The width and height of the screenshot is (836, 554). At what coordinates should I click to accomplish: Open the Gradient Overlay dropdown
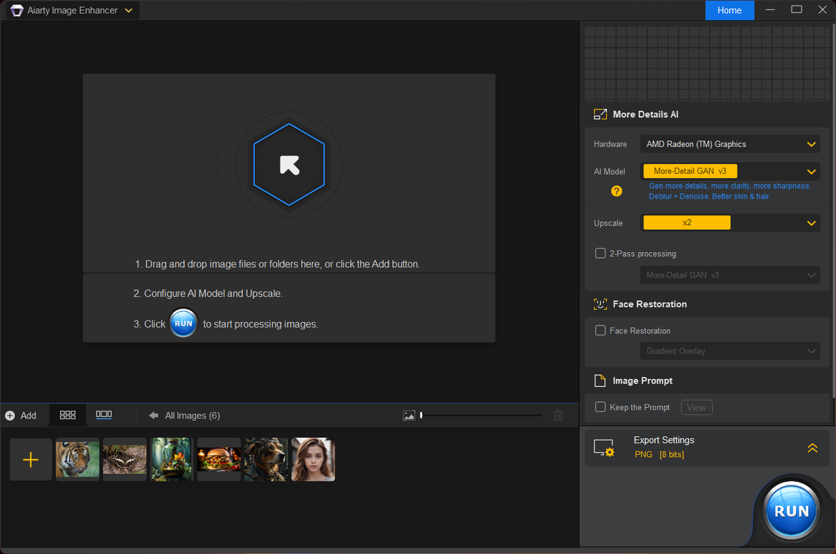click(730, 351)
